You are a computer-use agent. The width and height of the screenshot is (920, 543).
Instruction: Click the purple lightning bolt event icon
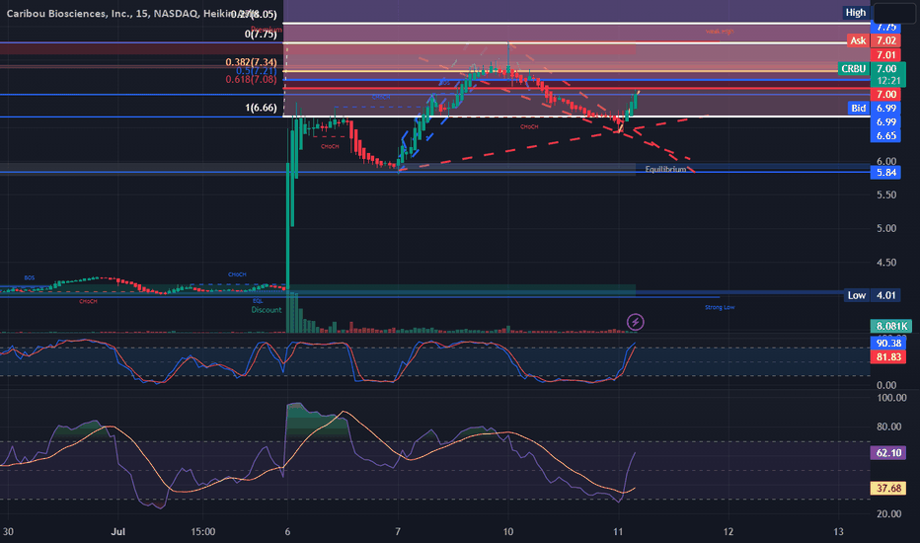point(636,322)
